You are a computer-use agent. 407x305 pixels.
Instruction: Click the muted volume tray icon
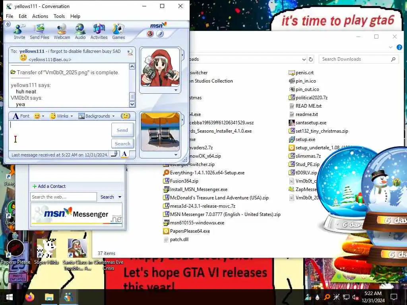point(355,297)
